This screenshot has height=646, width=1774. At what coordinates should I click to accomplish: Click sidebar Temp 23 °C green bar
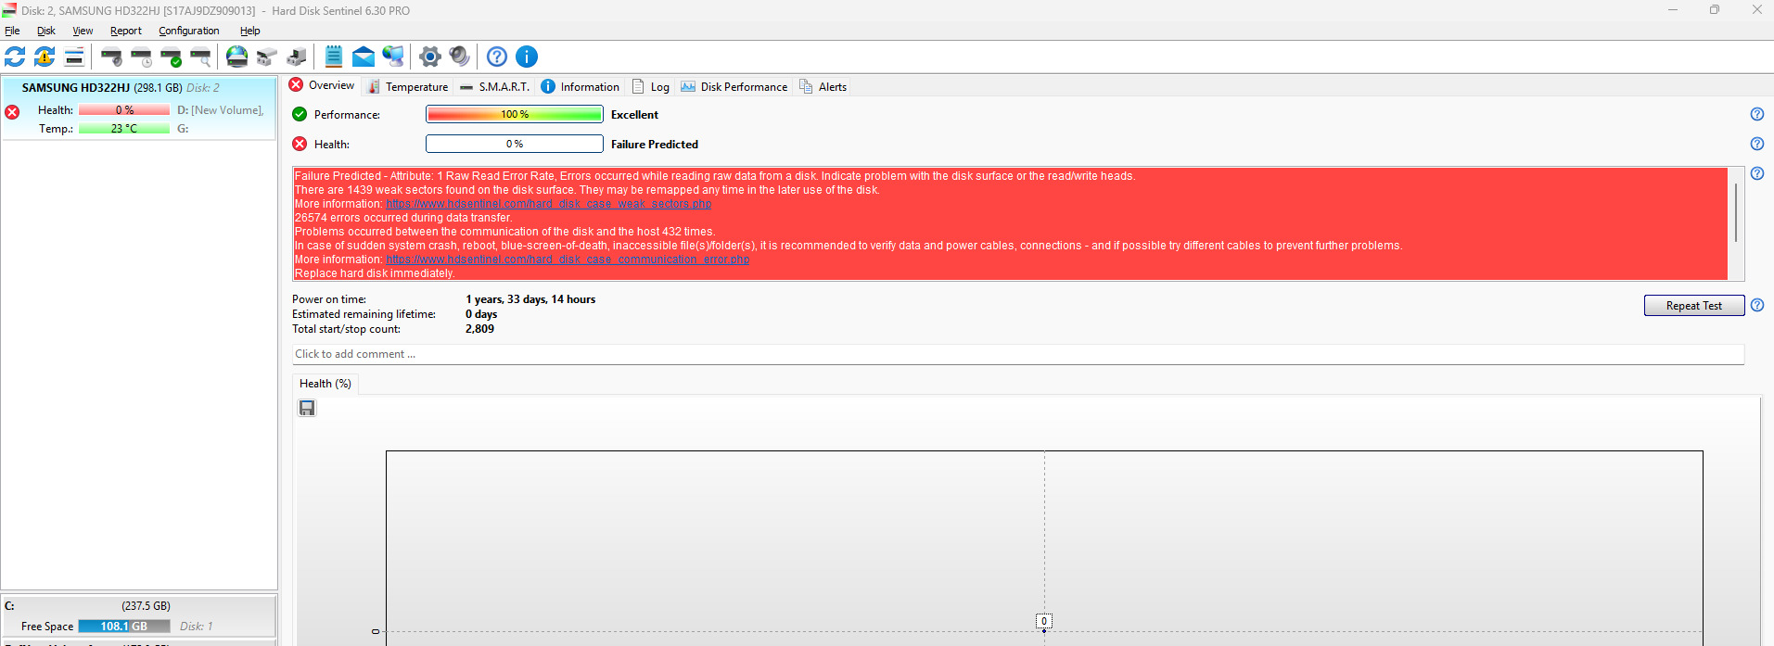124,129
